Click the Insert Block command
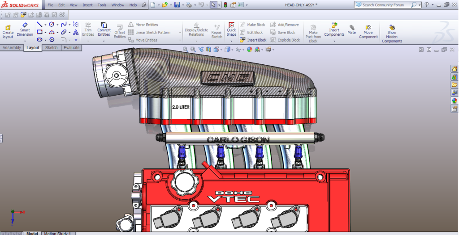Screen dimensions: 459x235 click(253, 40)
